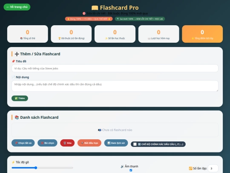This screenshot has height=173, width=230.
Task: Click the repeat icon beside Số lần lặp
Action: pos(190,168)
